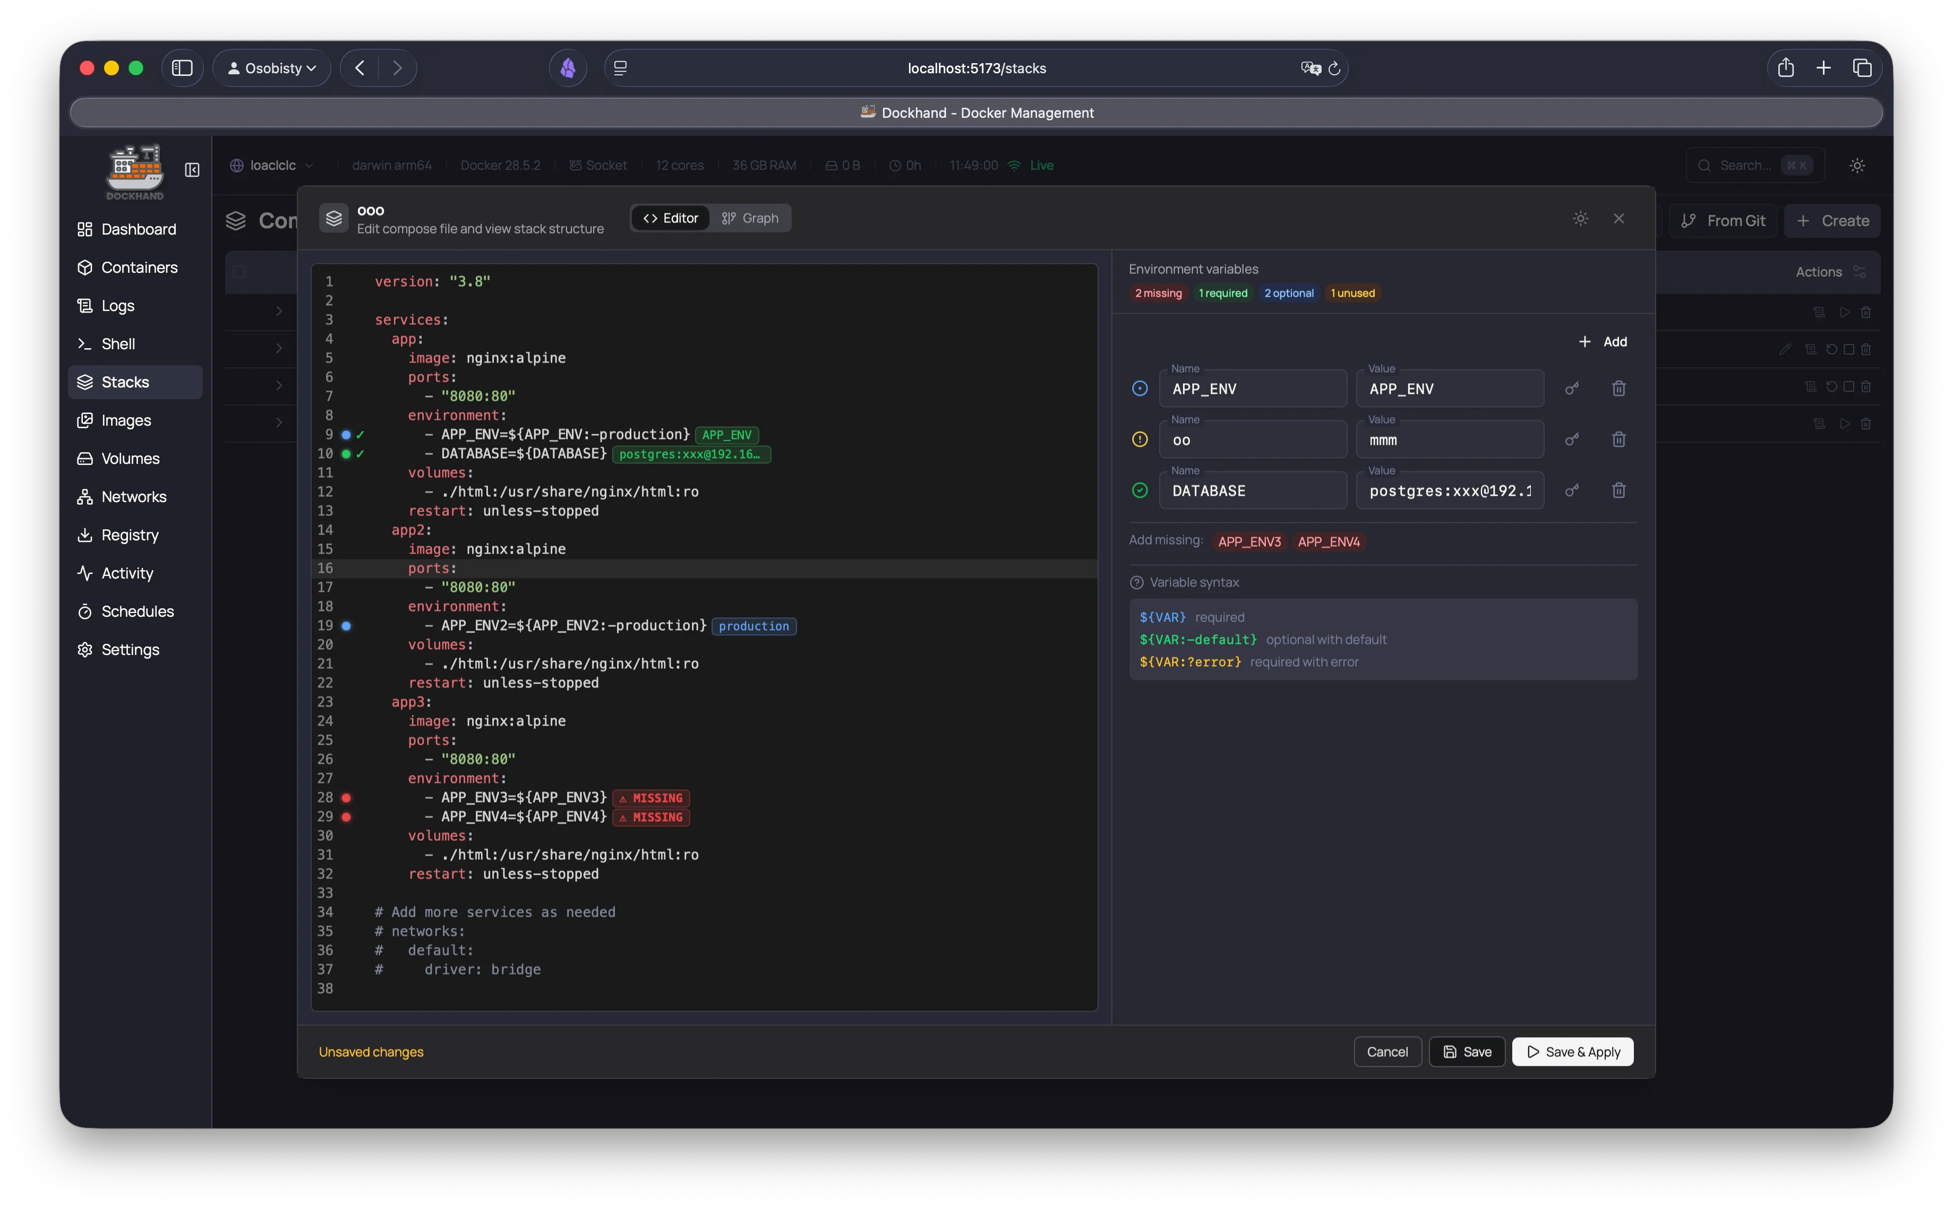Image resolution: width=1953 pixels, height=1207 pixels.
Task: Collapse the Dockhand sidebar icon
Action: point(192,170)
